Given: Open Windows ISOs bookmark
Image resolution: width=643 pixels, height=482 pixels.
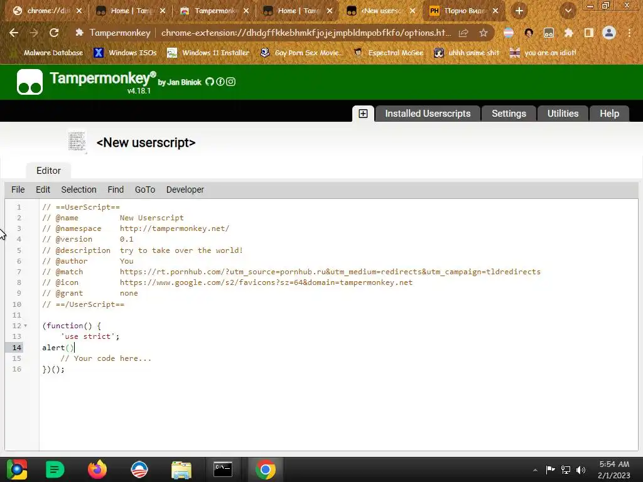Looking at the screenshot, I should click(125, 53).
